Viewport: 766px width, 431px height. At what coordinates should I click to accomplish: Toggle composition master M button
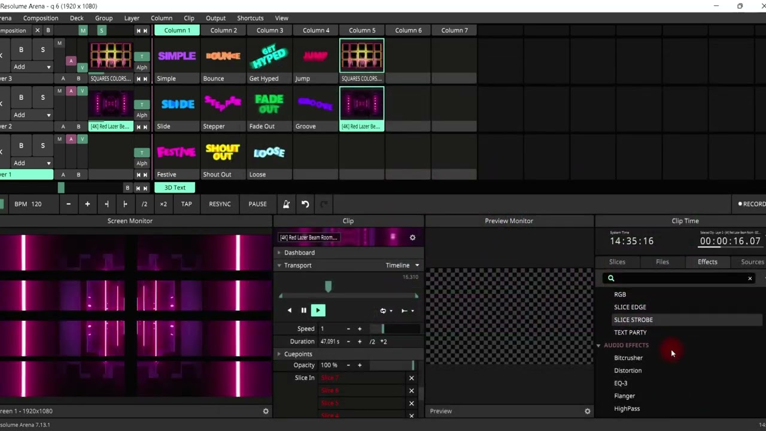(83, 31)
